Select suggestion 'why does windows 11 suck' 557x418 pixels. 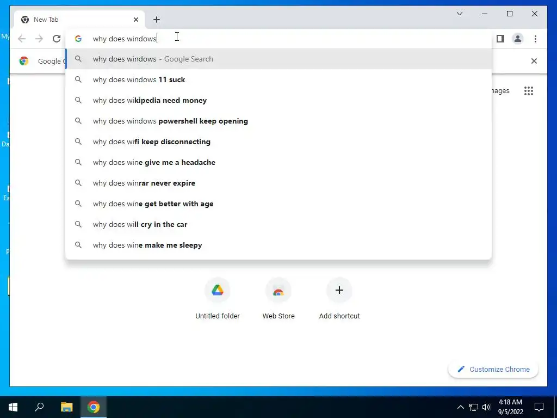pos(279,79)
